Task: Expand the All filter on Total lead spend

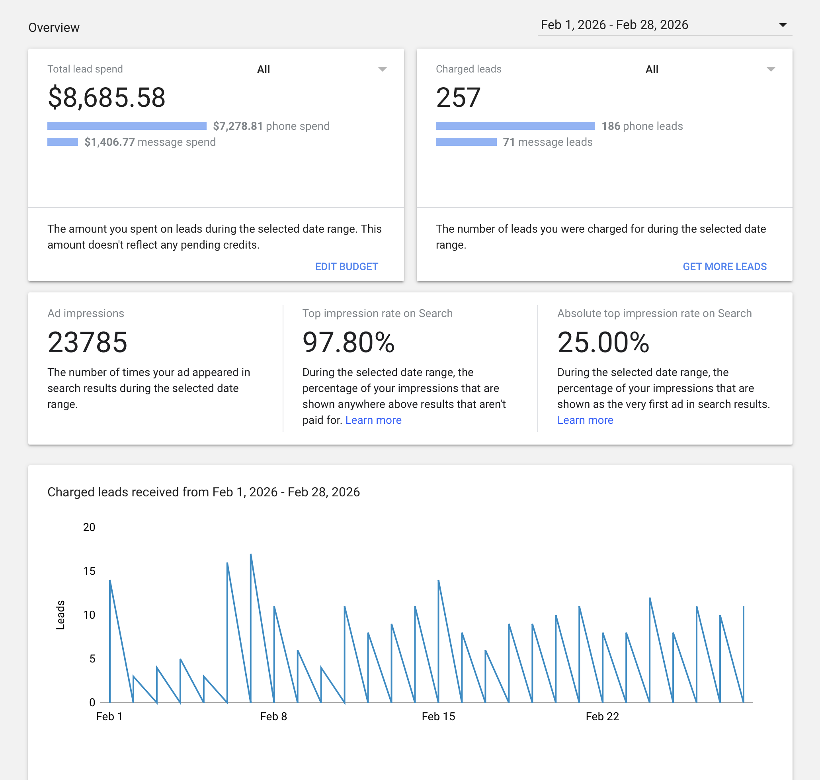Action: click(264, 69)
